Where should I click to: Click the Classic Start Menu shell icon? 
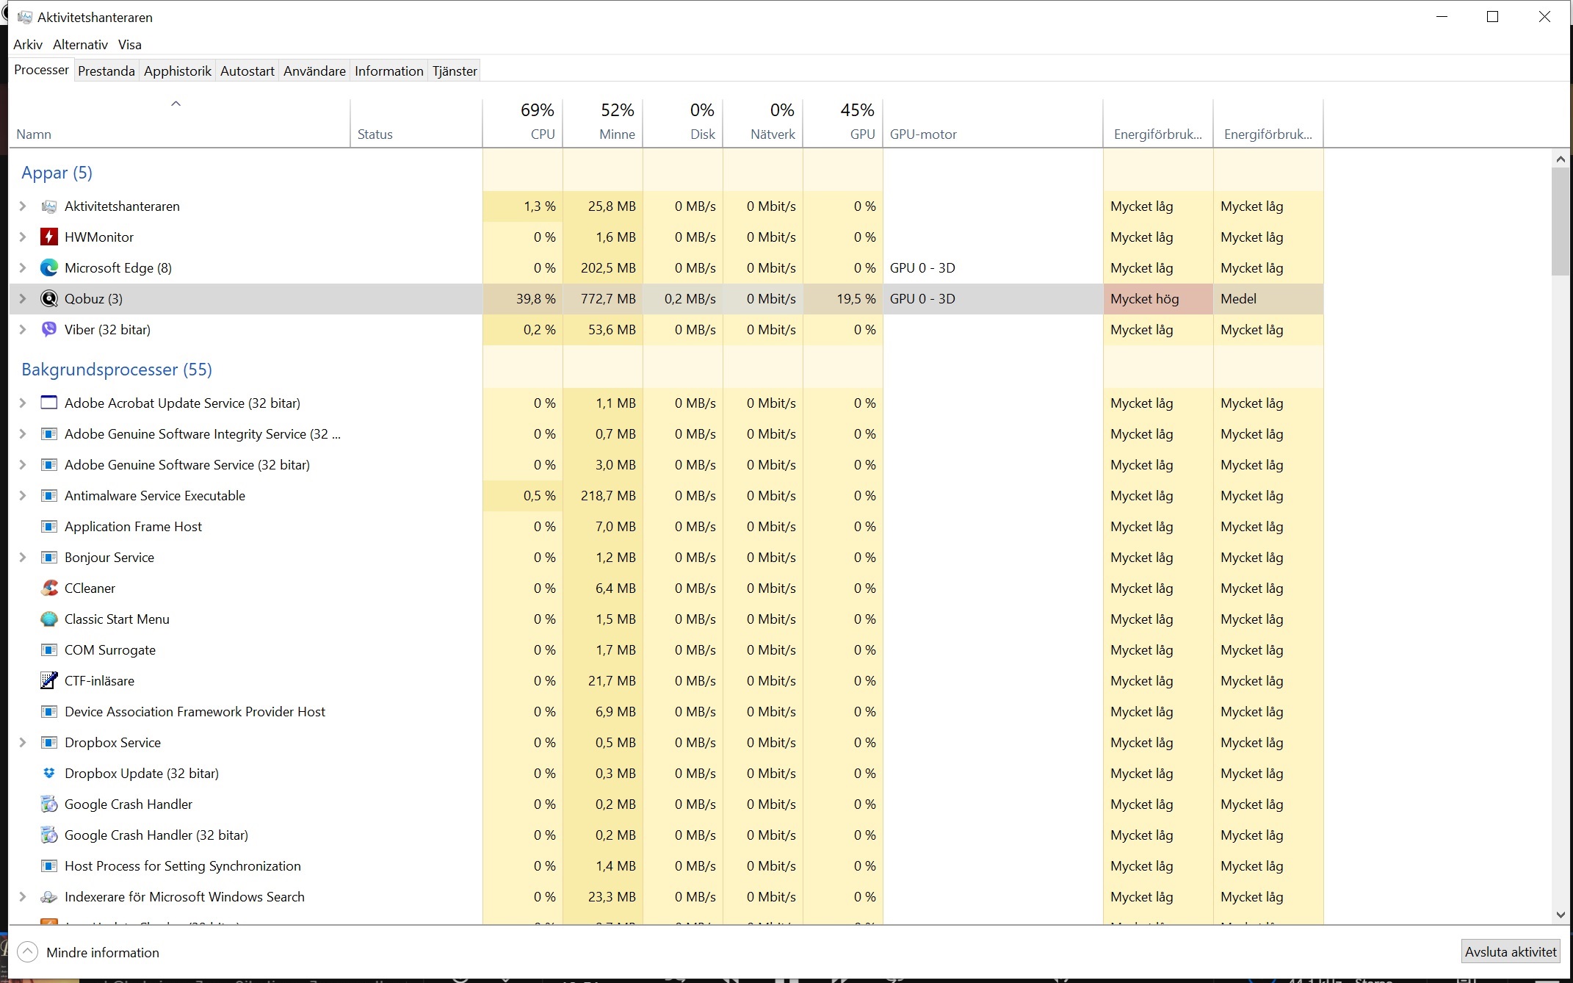coord(49,619)
